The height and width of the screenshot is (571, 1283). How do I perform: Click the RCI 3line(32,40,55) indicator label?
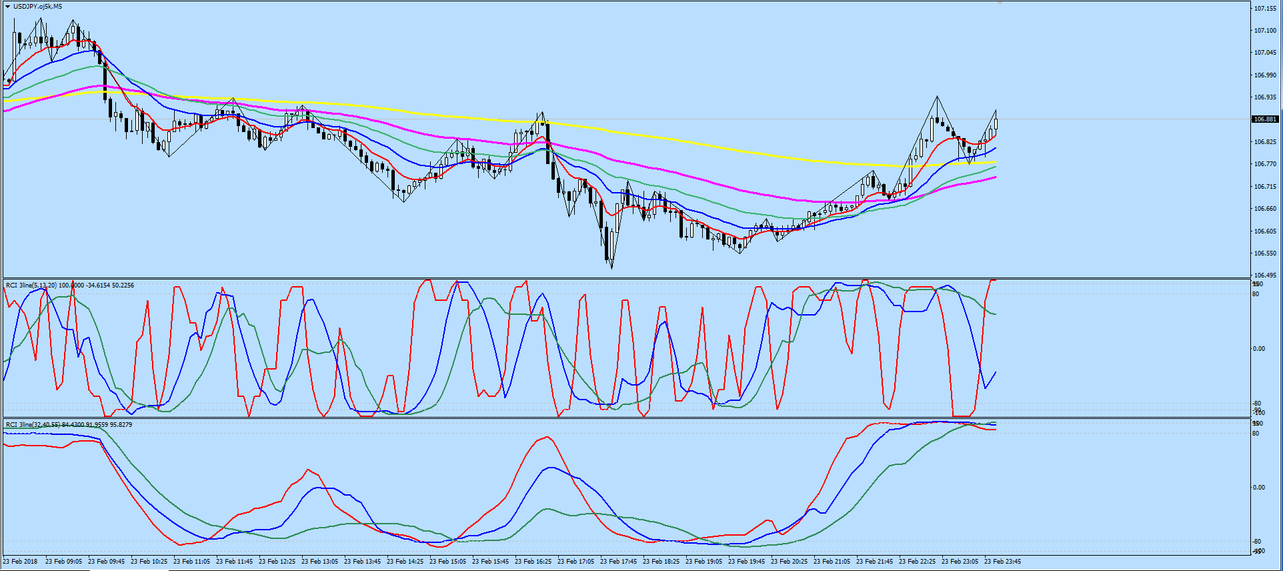pyautogui.click(x=69, y=425)
